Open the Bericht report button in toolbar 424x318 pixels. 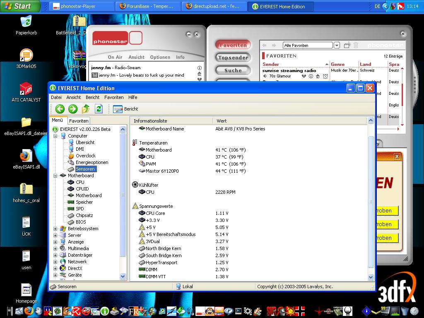(125, 109)
